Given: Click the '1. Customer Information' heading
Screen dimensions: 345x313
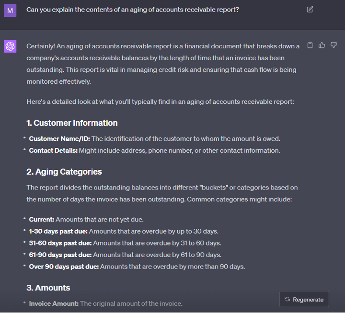Looking at the screenshot, I should tap(72, 123).
